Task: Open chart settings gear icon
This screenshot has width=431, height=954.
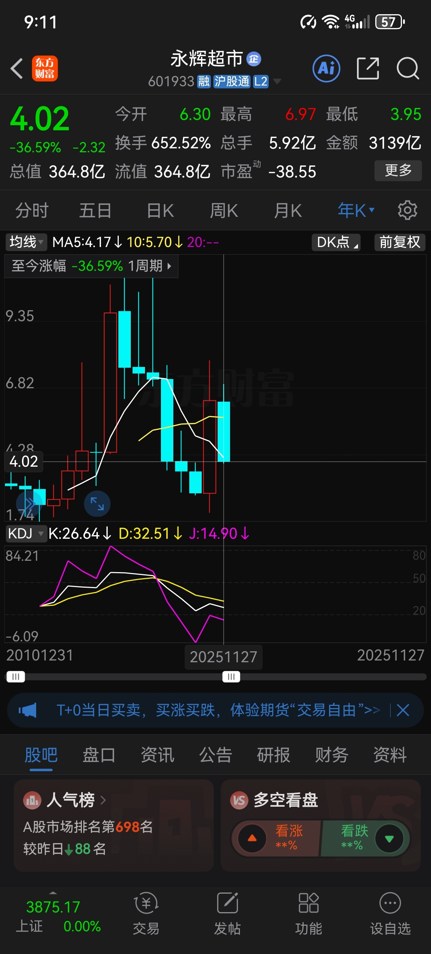Action: [x=407, y=211]
